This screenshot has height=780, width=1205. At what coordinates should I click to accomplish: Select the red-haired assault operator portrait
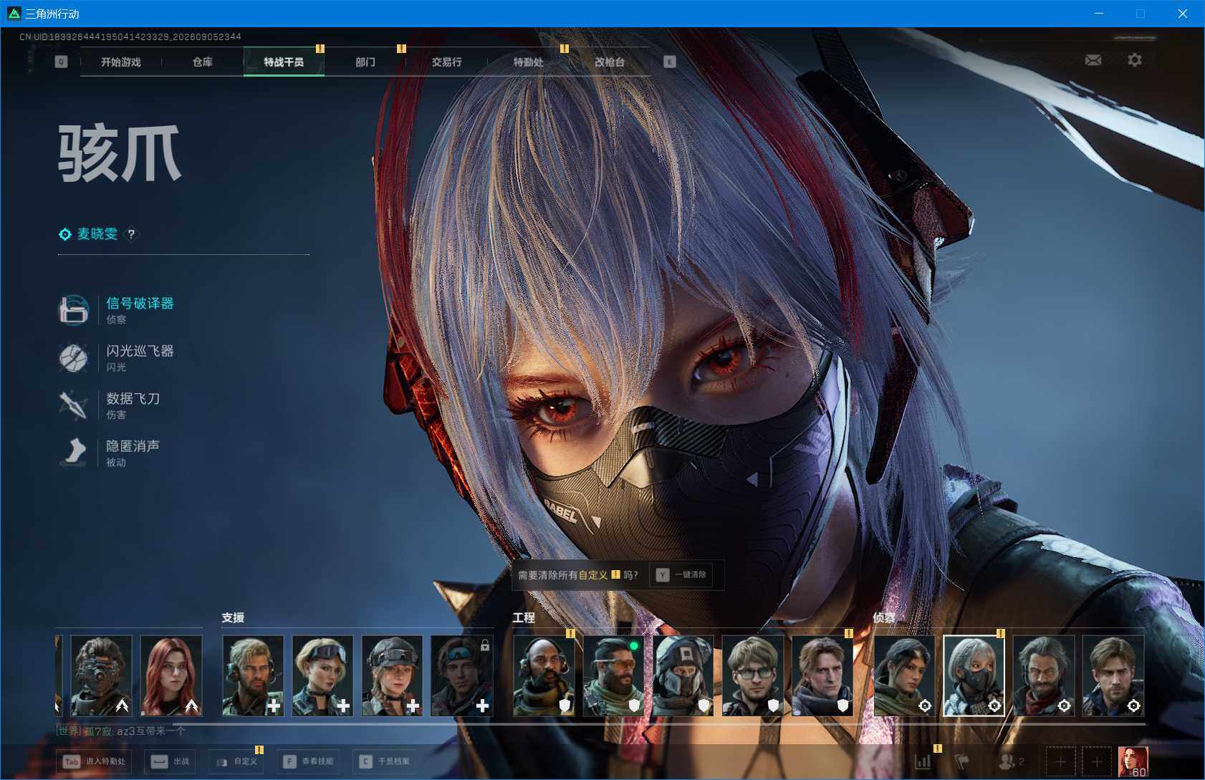coord(171,675)
